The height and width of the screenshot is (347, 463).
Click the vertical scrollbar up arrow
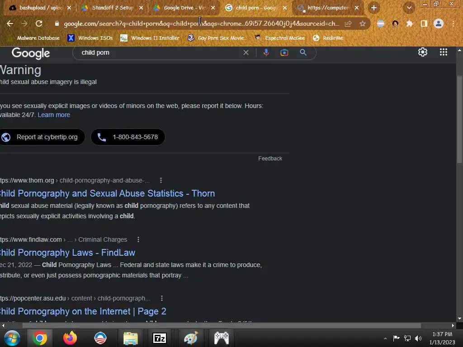pyautogui.click(x=459, y=50)
